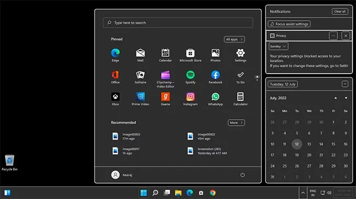This screenshot has height=199, width=356.
Task: Open the Calculator app
Action: tap(240, 99)
